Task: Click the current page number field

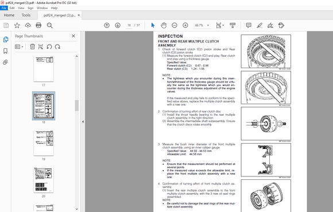Action: click(129, 25)
